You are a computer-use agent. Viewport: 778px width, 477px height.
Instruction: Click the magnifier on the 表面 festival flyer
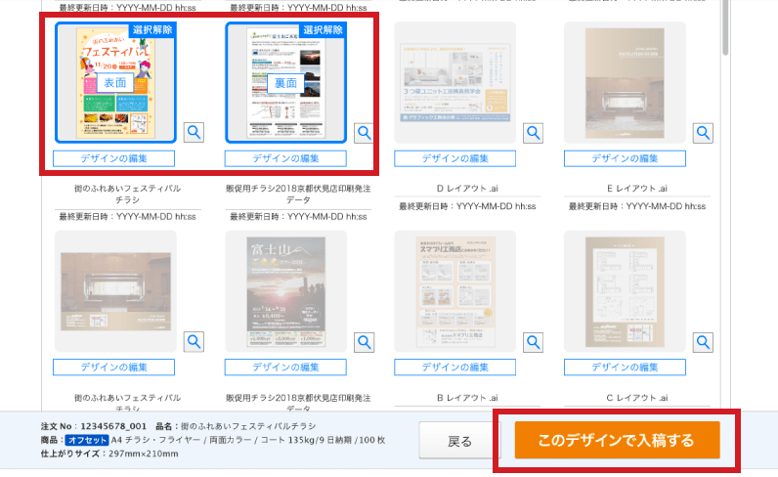194,132
